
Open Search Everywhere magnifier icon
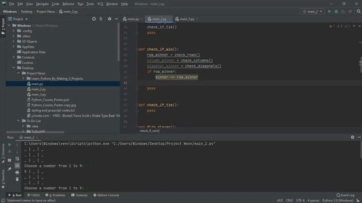click(x=359, y=11)
